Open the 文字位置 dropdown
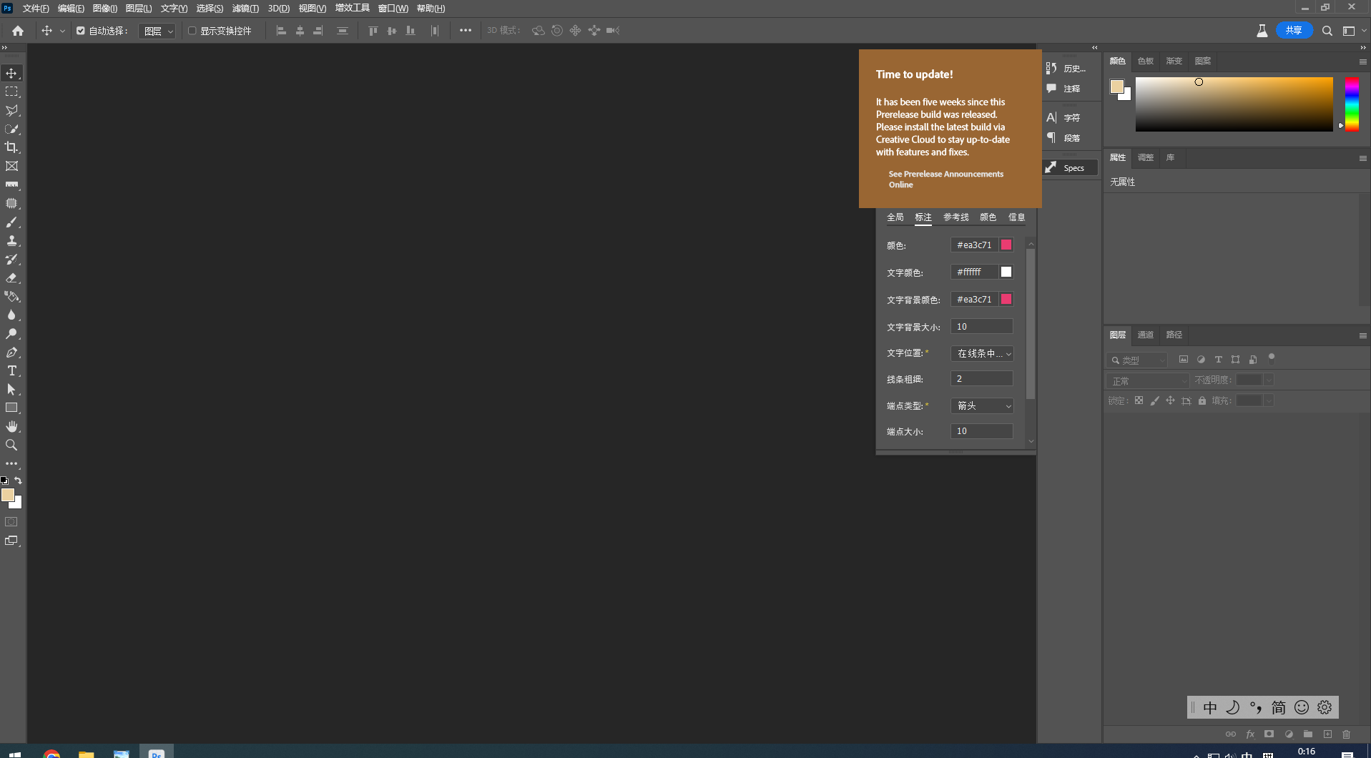The width and height of the screenshot is (1371, 758). [x=982, y=353]
